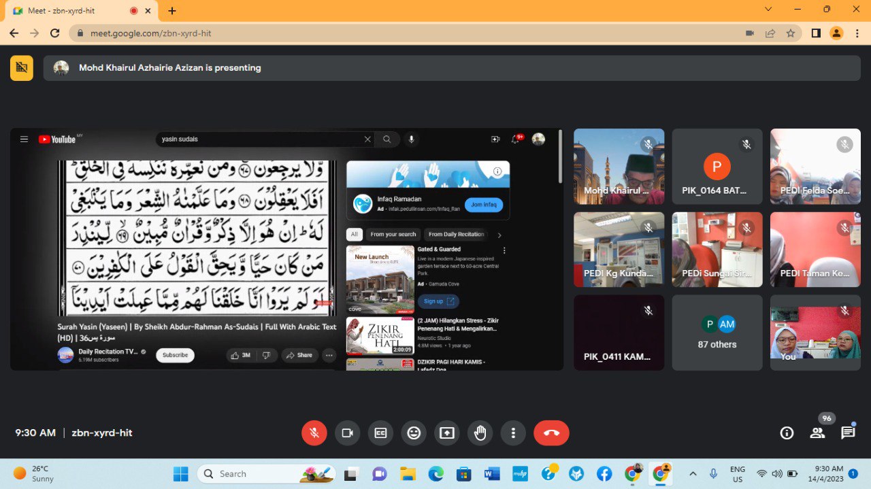This screenshot has width=871, height=489.
Task: Click the browser back arrow
Action: point(14,33)
